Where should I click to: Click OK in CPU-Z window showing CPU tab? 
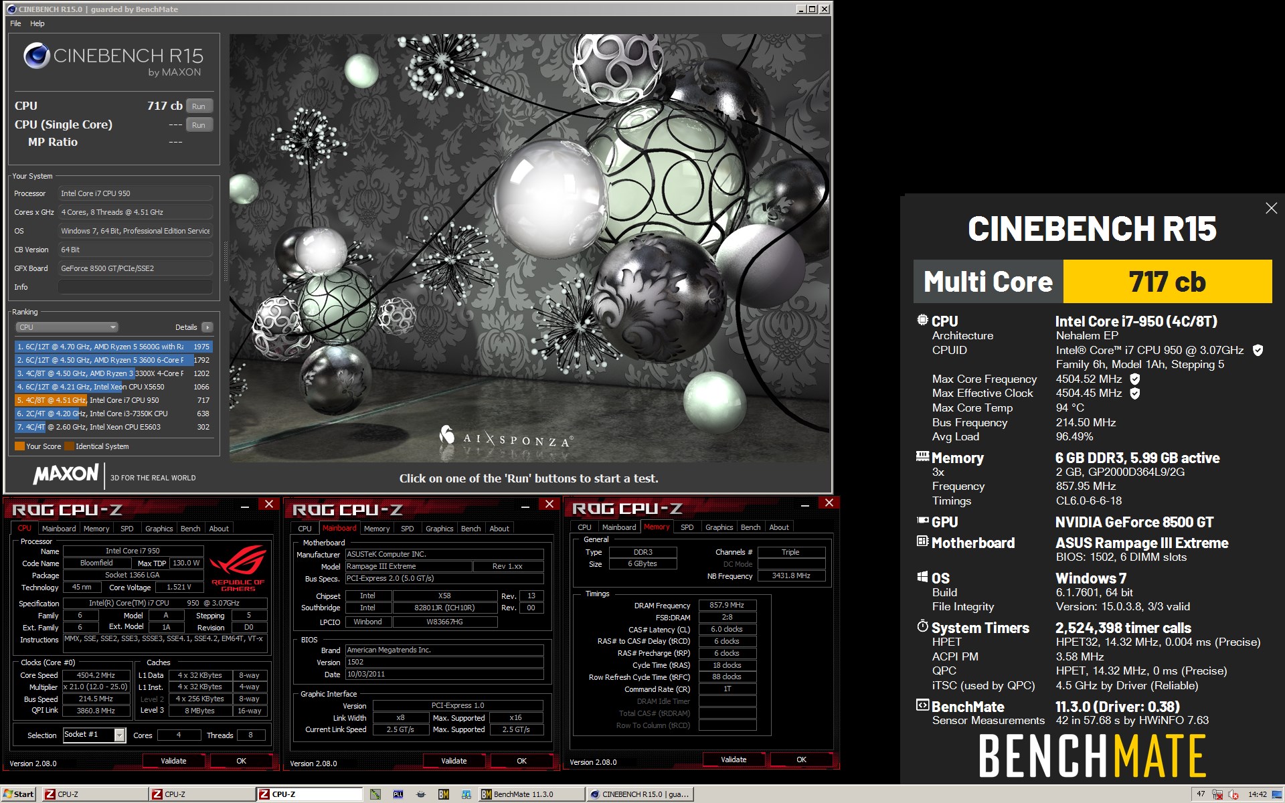(242, 761)
